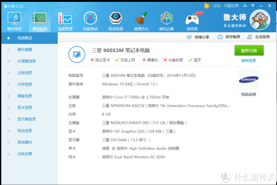Click the Wireless-AC 8260 network value
This screenshot has height=185, width=277.
(x=133, y=157)
